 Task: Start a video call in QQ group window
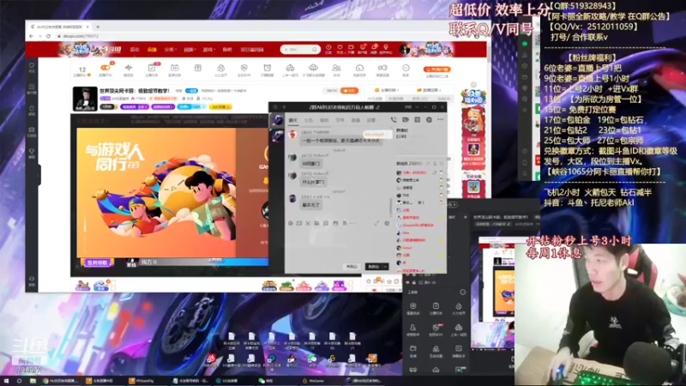coord(406,119)
